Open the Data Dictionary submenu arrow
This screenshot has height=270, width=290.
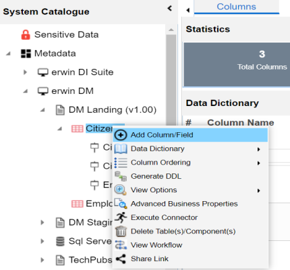pyautogui.click(x=259, y=149)
